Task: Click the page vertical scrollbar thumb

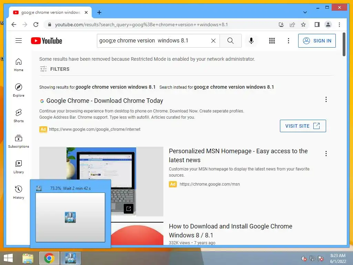Action: 344,45
